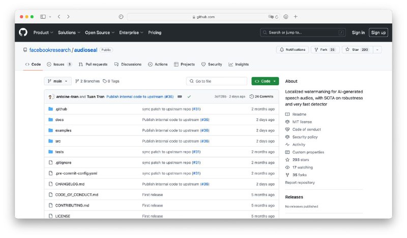Open the Open Source navigation menu

(99, 32)
